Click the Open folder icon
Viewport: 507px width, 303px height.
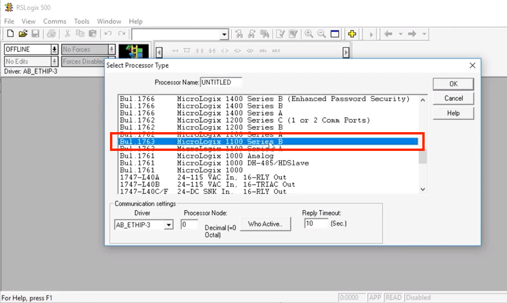pyautogui.click(x=23, y=33)
